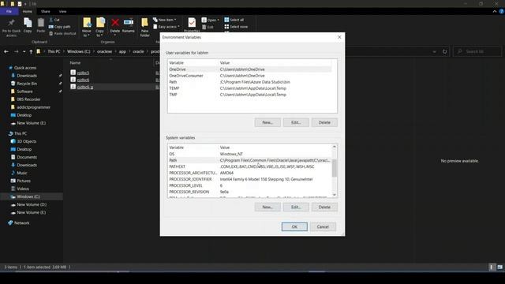Click the Move to icon
The height and width of the screenshot is (284, 505).
[87, 23]
